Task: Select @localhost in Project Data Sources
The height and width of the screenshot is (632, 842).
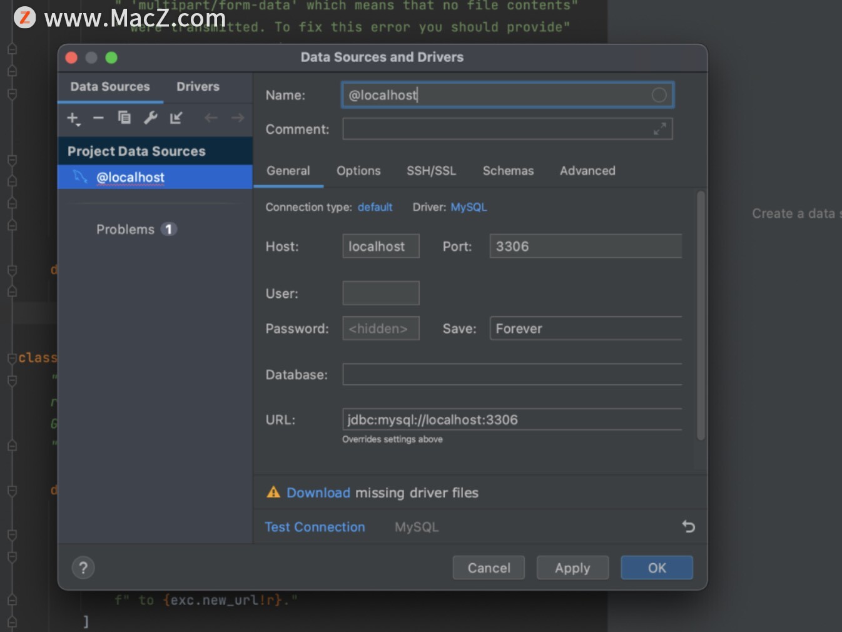Action: coord(155,177)
